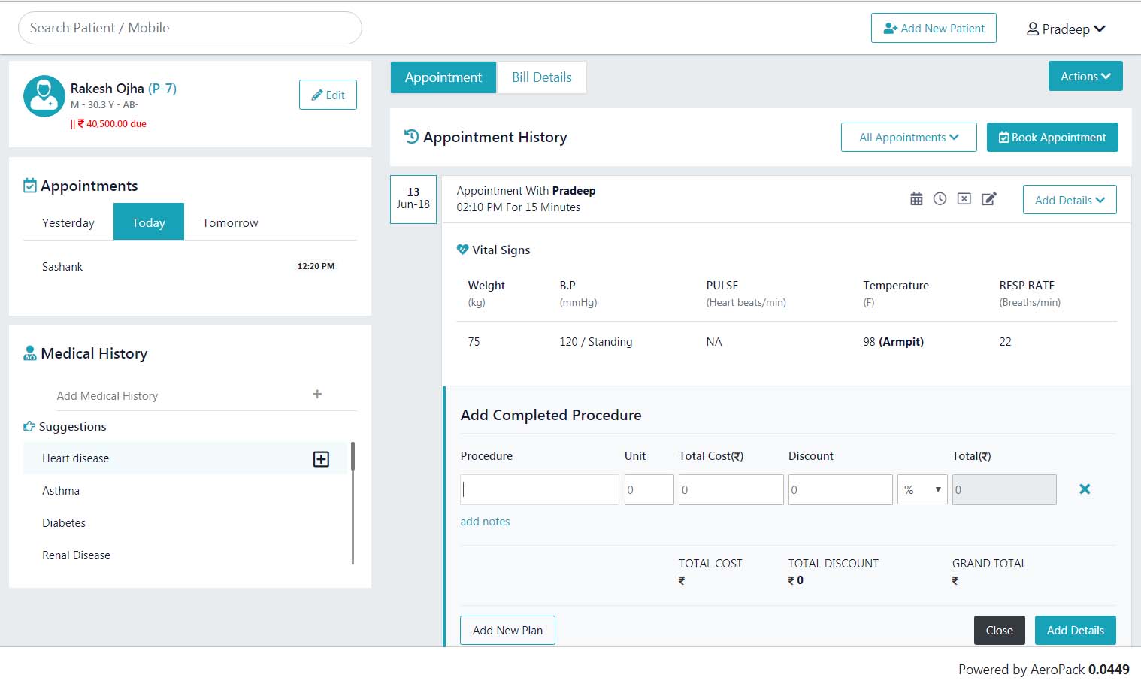
Task: Click the Appointment History clock icon
Action: pos(411,137)
